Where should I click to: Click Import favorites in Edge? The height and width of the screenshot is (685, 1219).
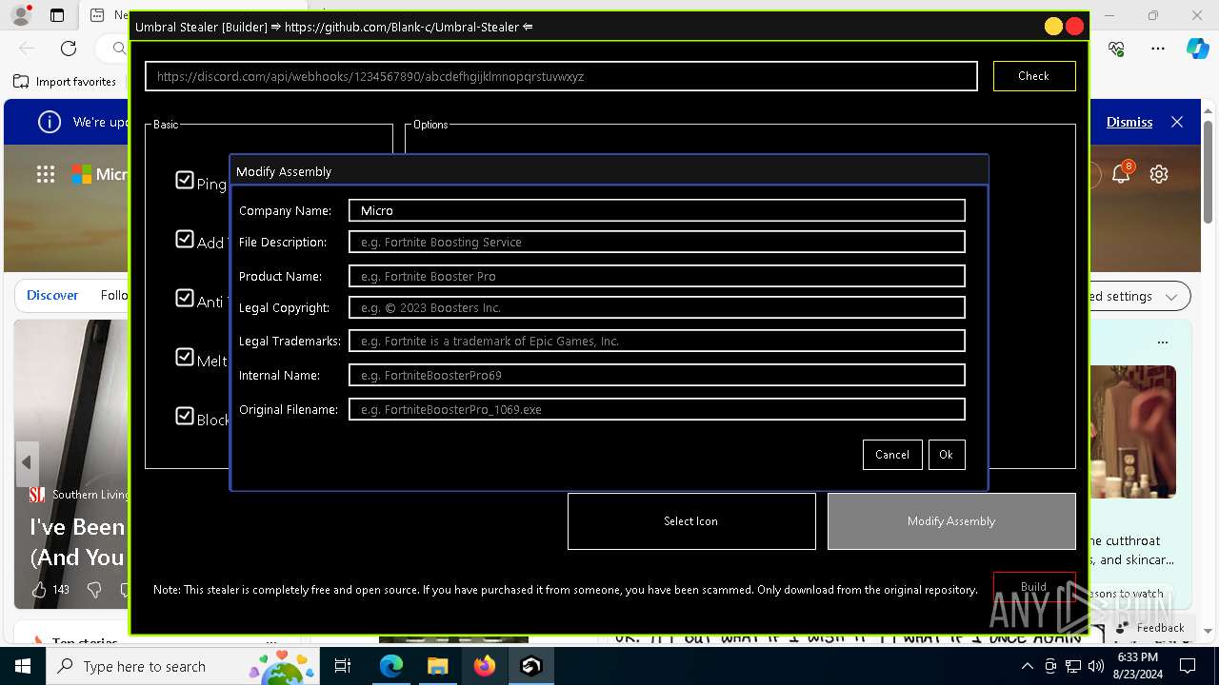coord(65,82)
